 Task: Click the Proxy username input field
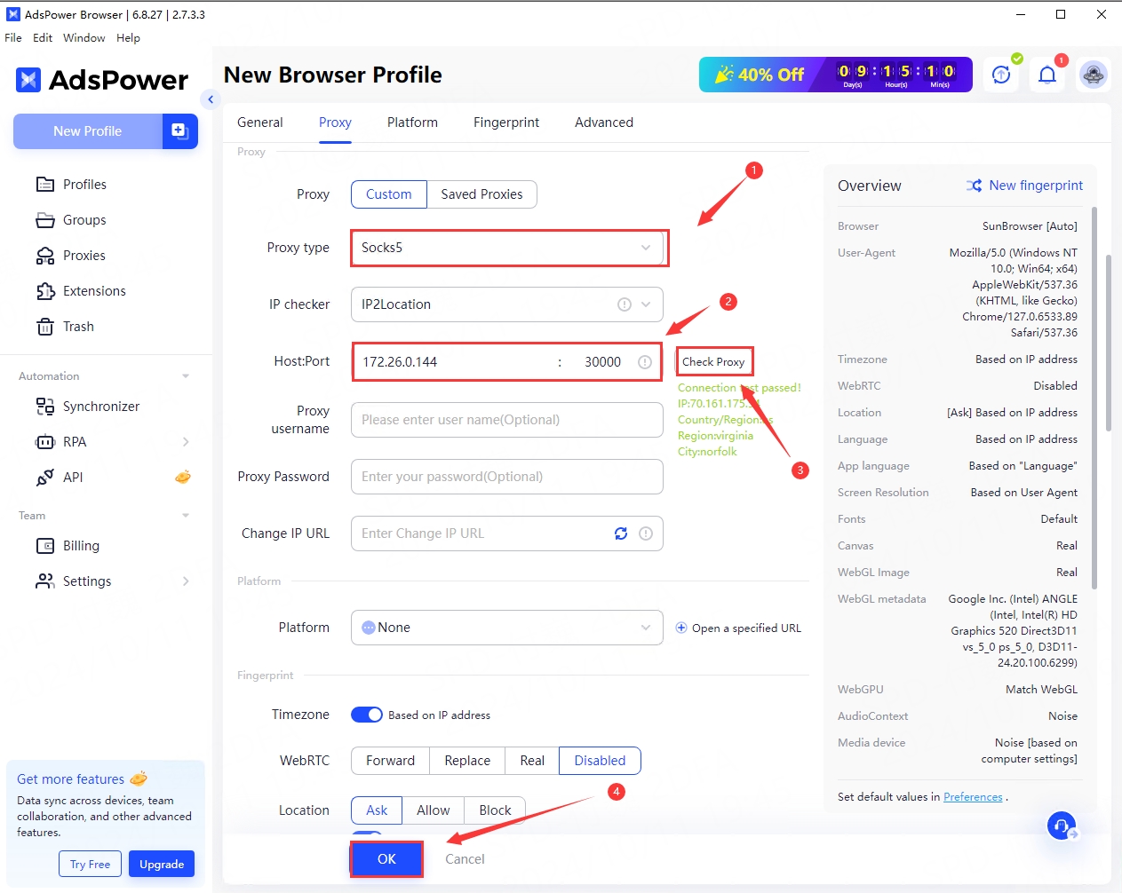coord(507,420)
